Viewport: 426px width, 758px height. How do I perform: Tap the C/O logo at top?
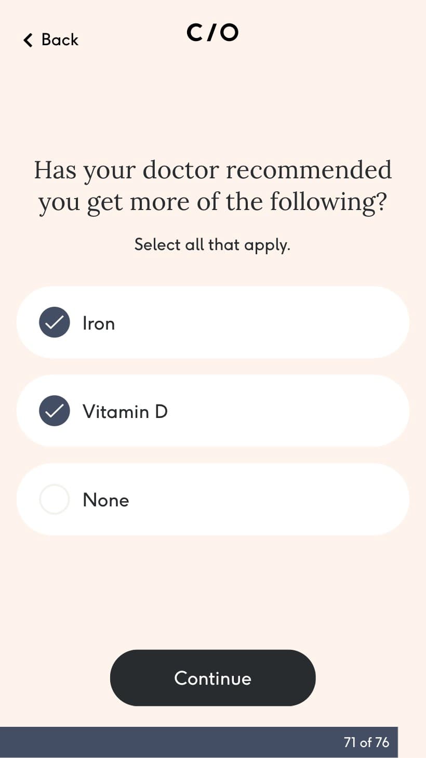point(212,33)
